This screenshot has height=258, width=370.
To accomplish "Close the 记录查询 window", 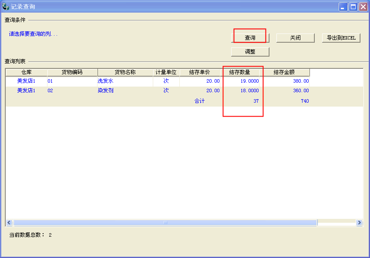I will pyautogui.click(x=363, y=7).
